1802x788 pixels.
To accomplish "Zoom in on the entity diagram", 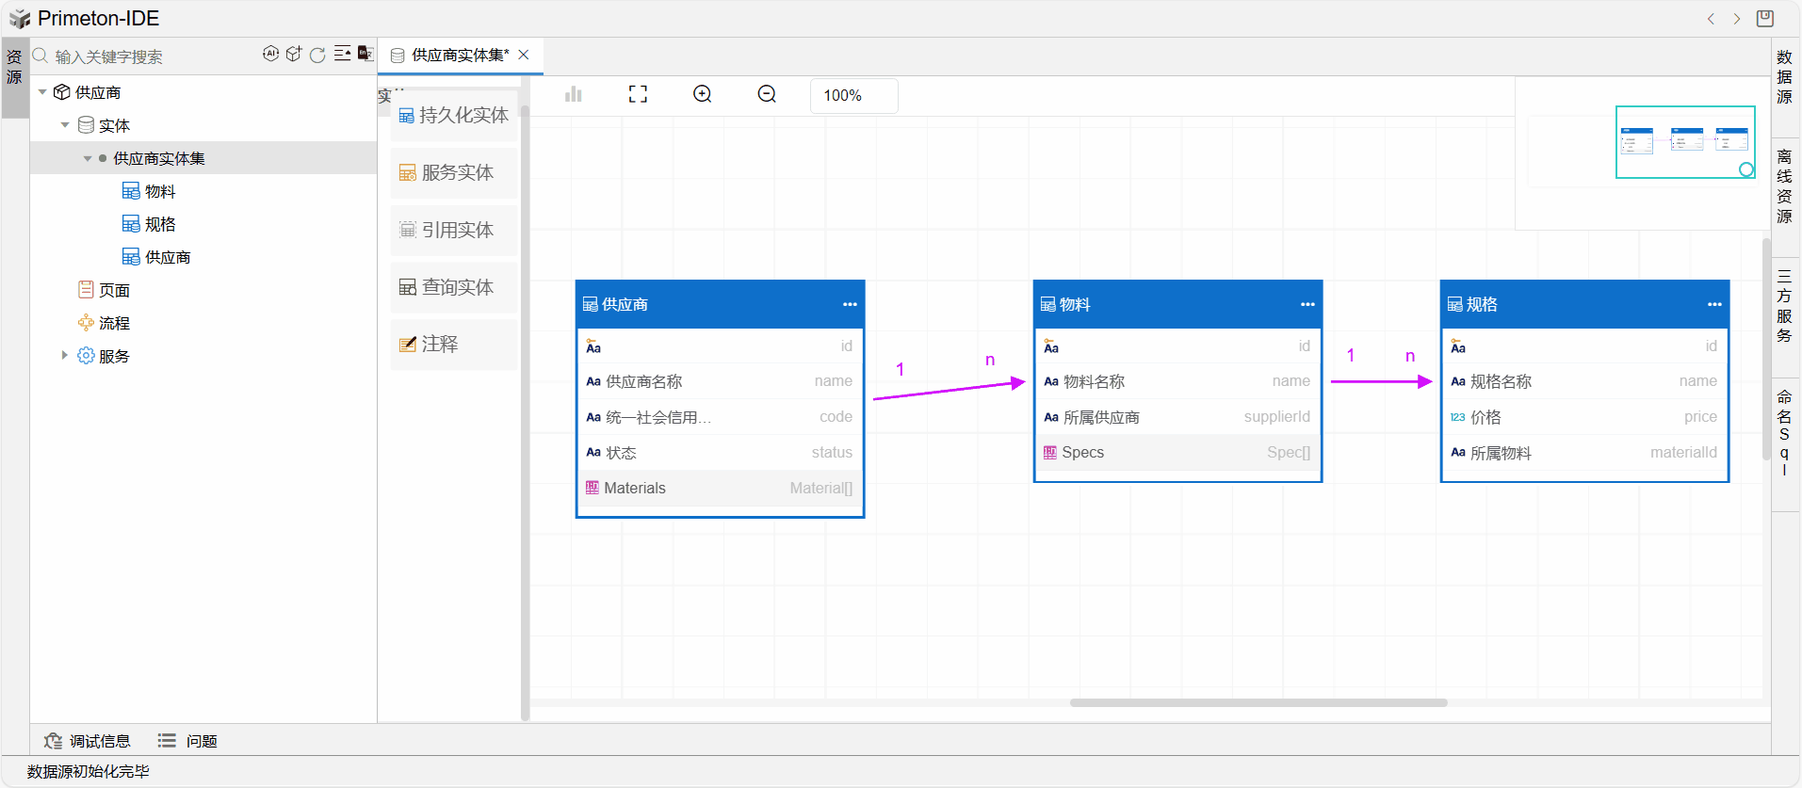I will [703, 94].
